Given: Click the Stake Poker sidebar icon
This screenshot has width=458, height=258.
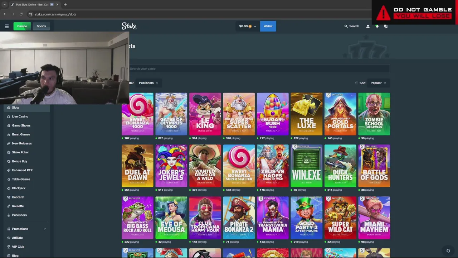Looking at the screenshot, I should (x=9, y=152).
